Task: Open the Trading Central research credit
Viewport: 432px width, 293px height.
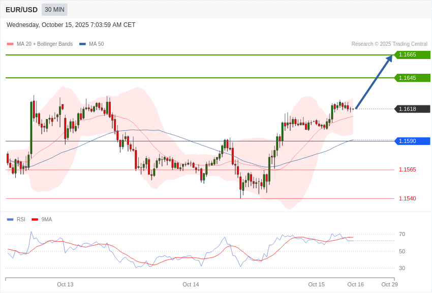Action: click(389, 44)
